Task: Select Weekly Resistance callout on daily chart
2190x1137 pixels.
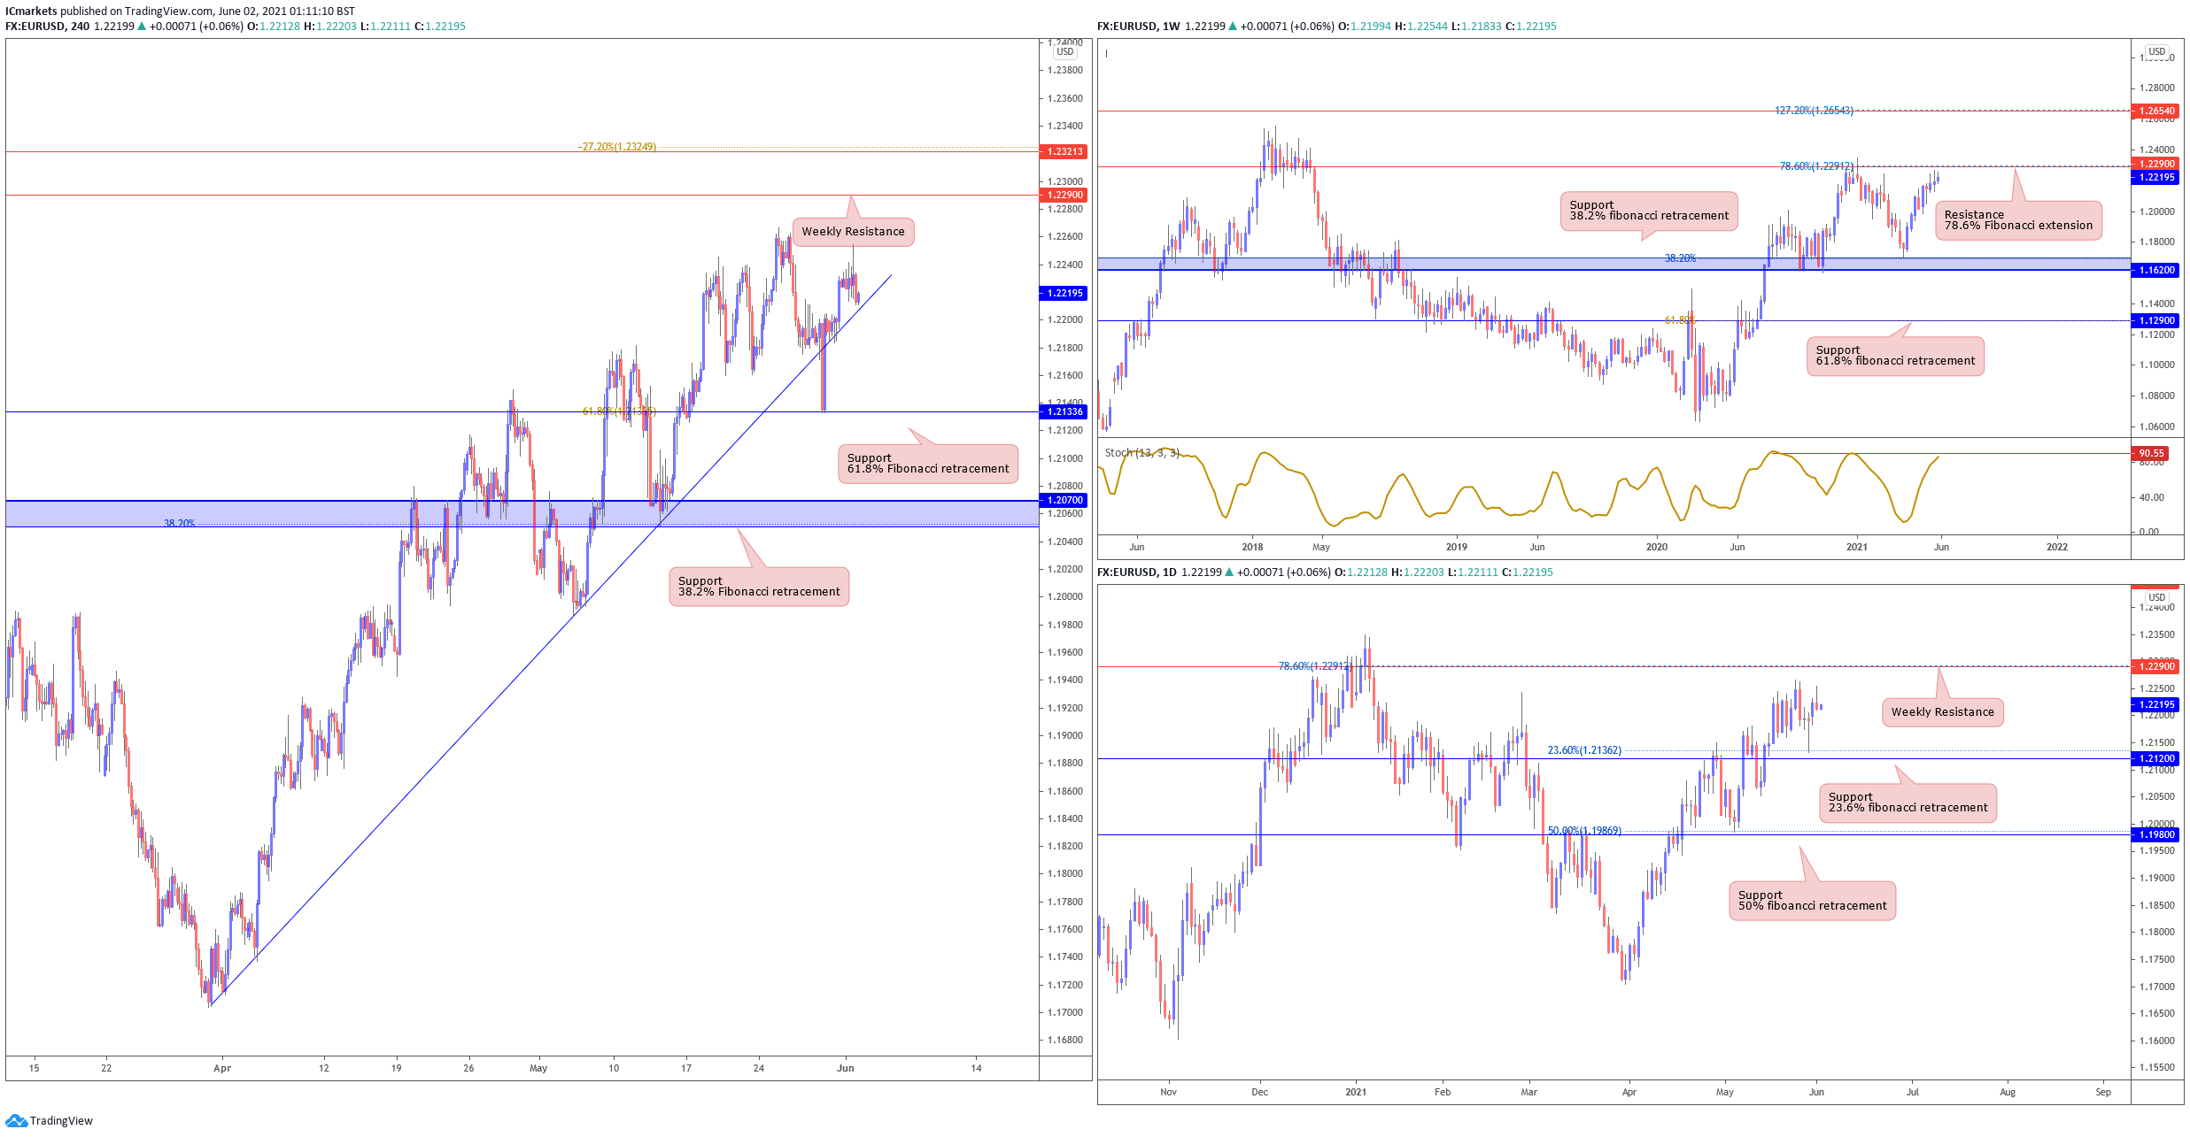Action: point(1942,712)
